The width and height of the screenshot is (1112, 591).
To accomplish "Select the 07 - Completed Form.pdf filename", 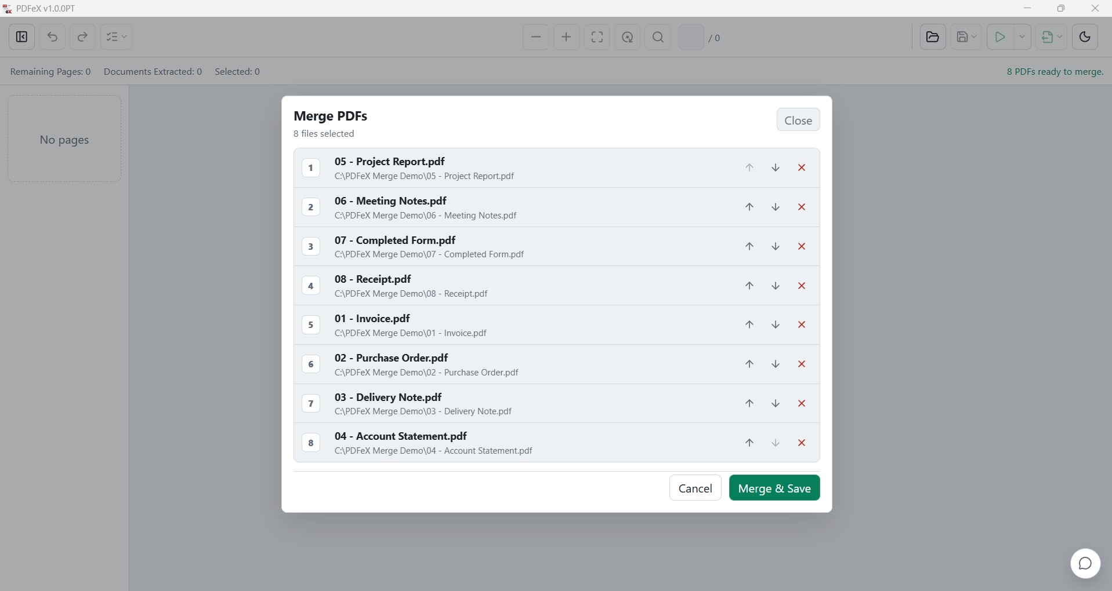I will tap(395, 240).
